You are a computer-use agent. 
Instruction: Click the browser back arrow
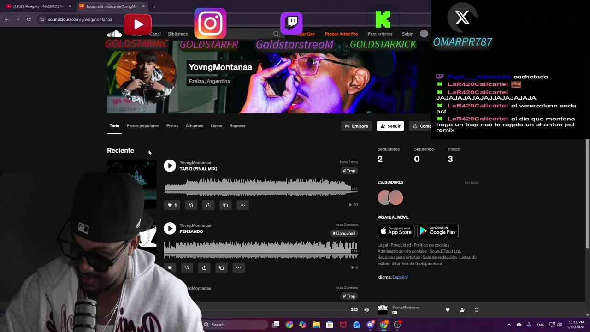(6, 19)
